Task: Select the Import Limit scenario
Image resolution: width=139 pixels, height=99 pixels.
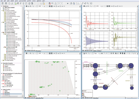Action: [x=7, y=68]
